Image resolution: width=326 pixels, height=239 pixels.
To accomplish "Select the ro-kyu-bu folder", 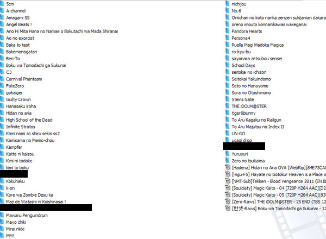I will tap(241, 52).
